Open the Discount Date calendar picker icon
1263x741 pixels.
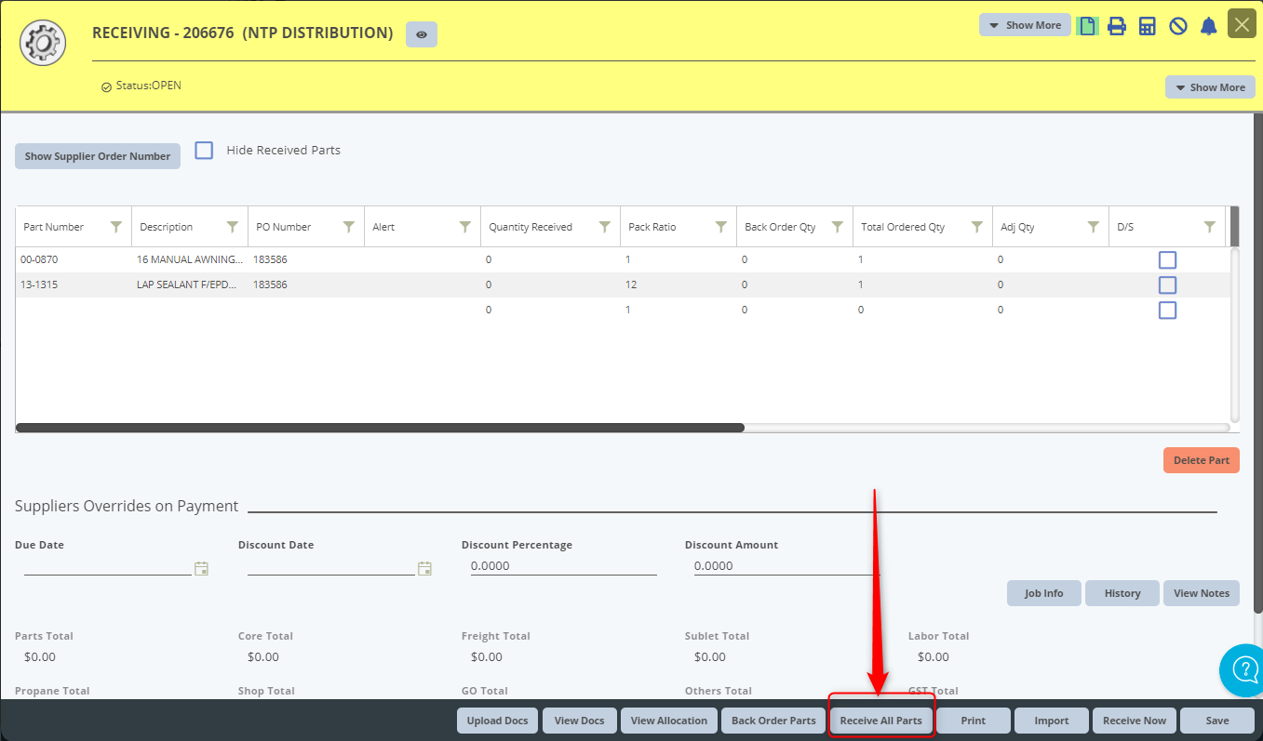(424, 568)
